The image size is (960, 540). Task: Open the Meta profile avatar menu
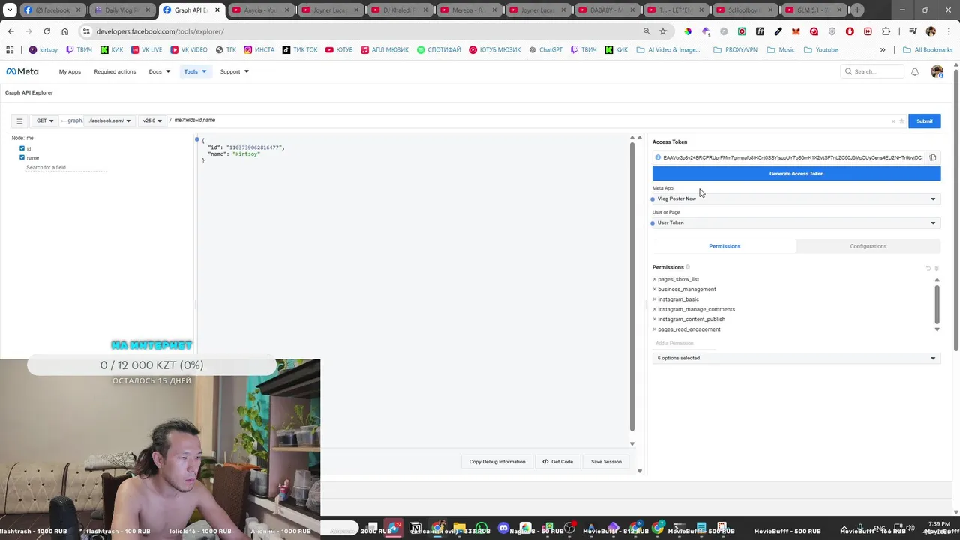coord(937,71)
